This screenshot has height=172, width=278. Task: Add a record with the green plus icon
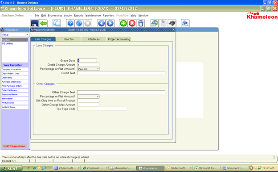point(123,23)
